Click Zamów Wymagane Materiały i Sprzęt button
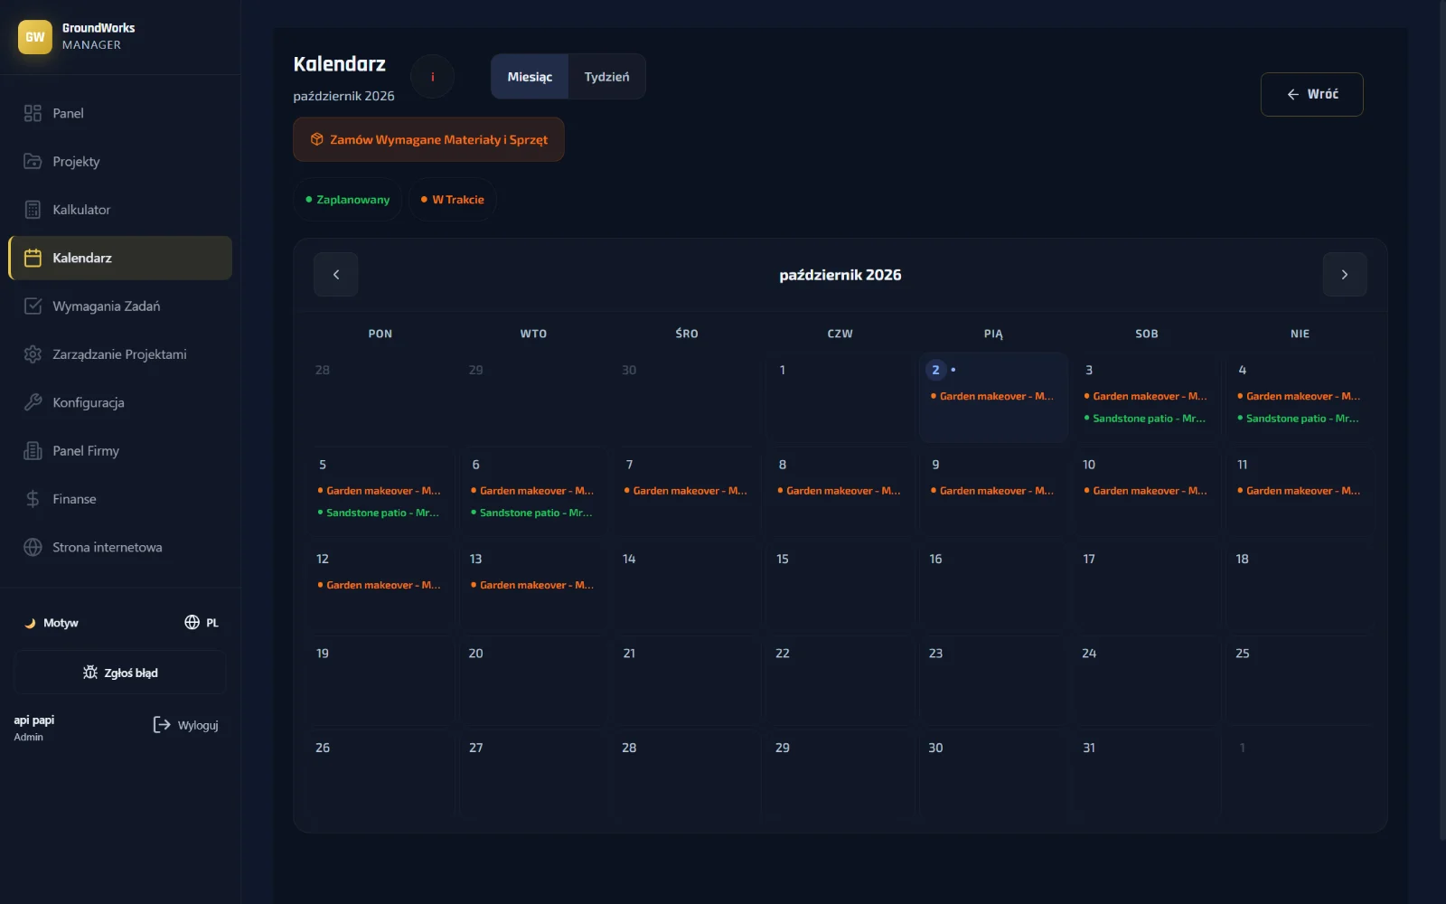The image size is (1446, 904). [x=428, y=140]
